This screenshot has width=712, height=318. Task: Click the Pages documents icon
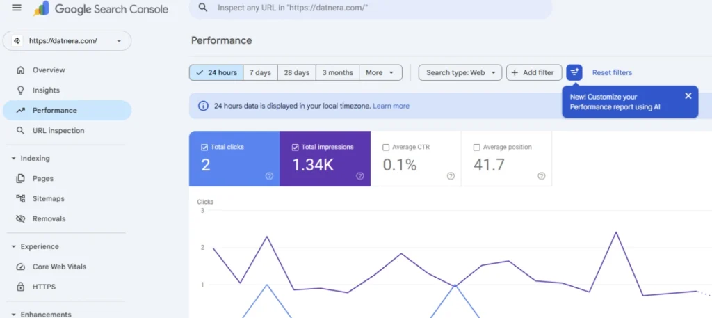[x=20, y=179]
